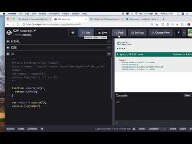192x144 pixels.
Task: Open the Bookmarks menu
Action: 54,14
